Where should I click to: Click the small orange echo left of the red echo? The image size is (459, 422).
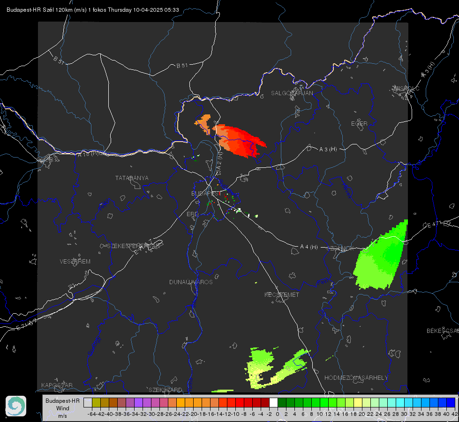coord(203,124)
